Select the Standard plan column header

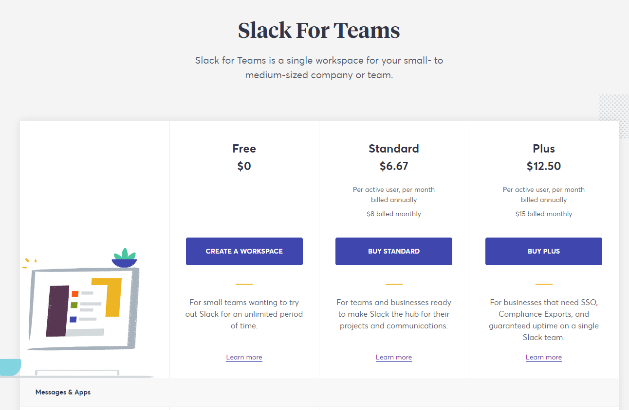click(393, 149)
